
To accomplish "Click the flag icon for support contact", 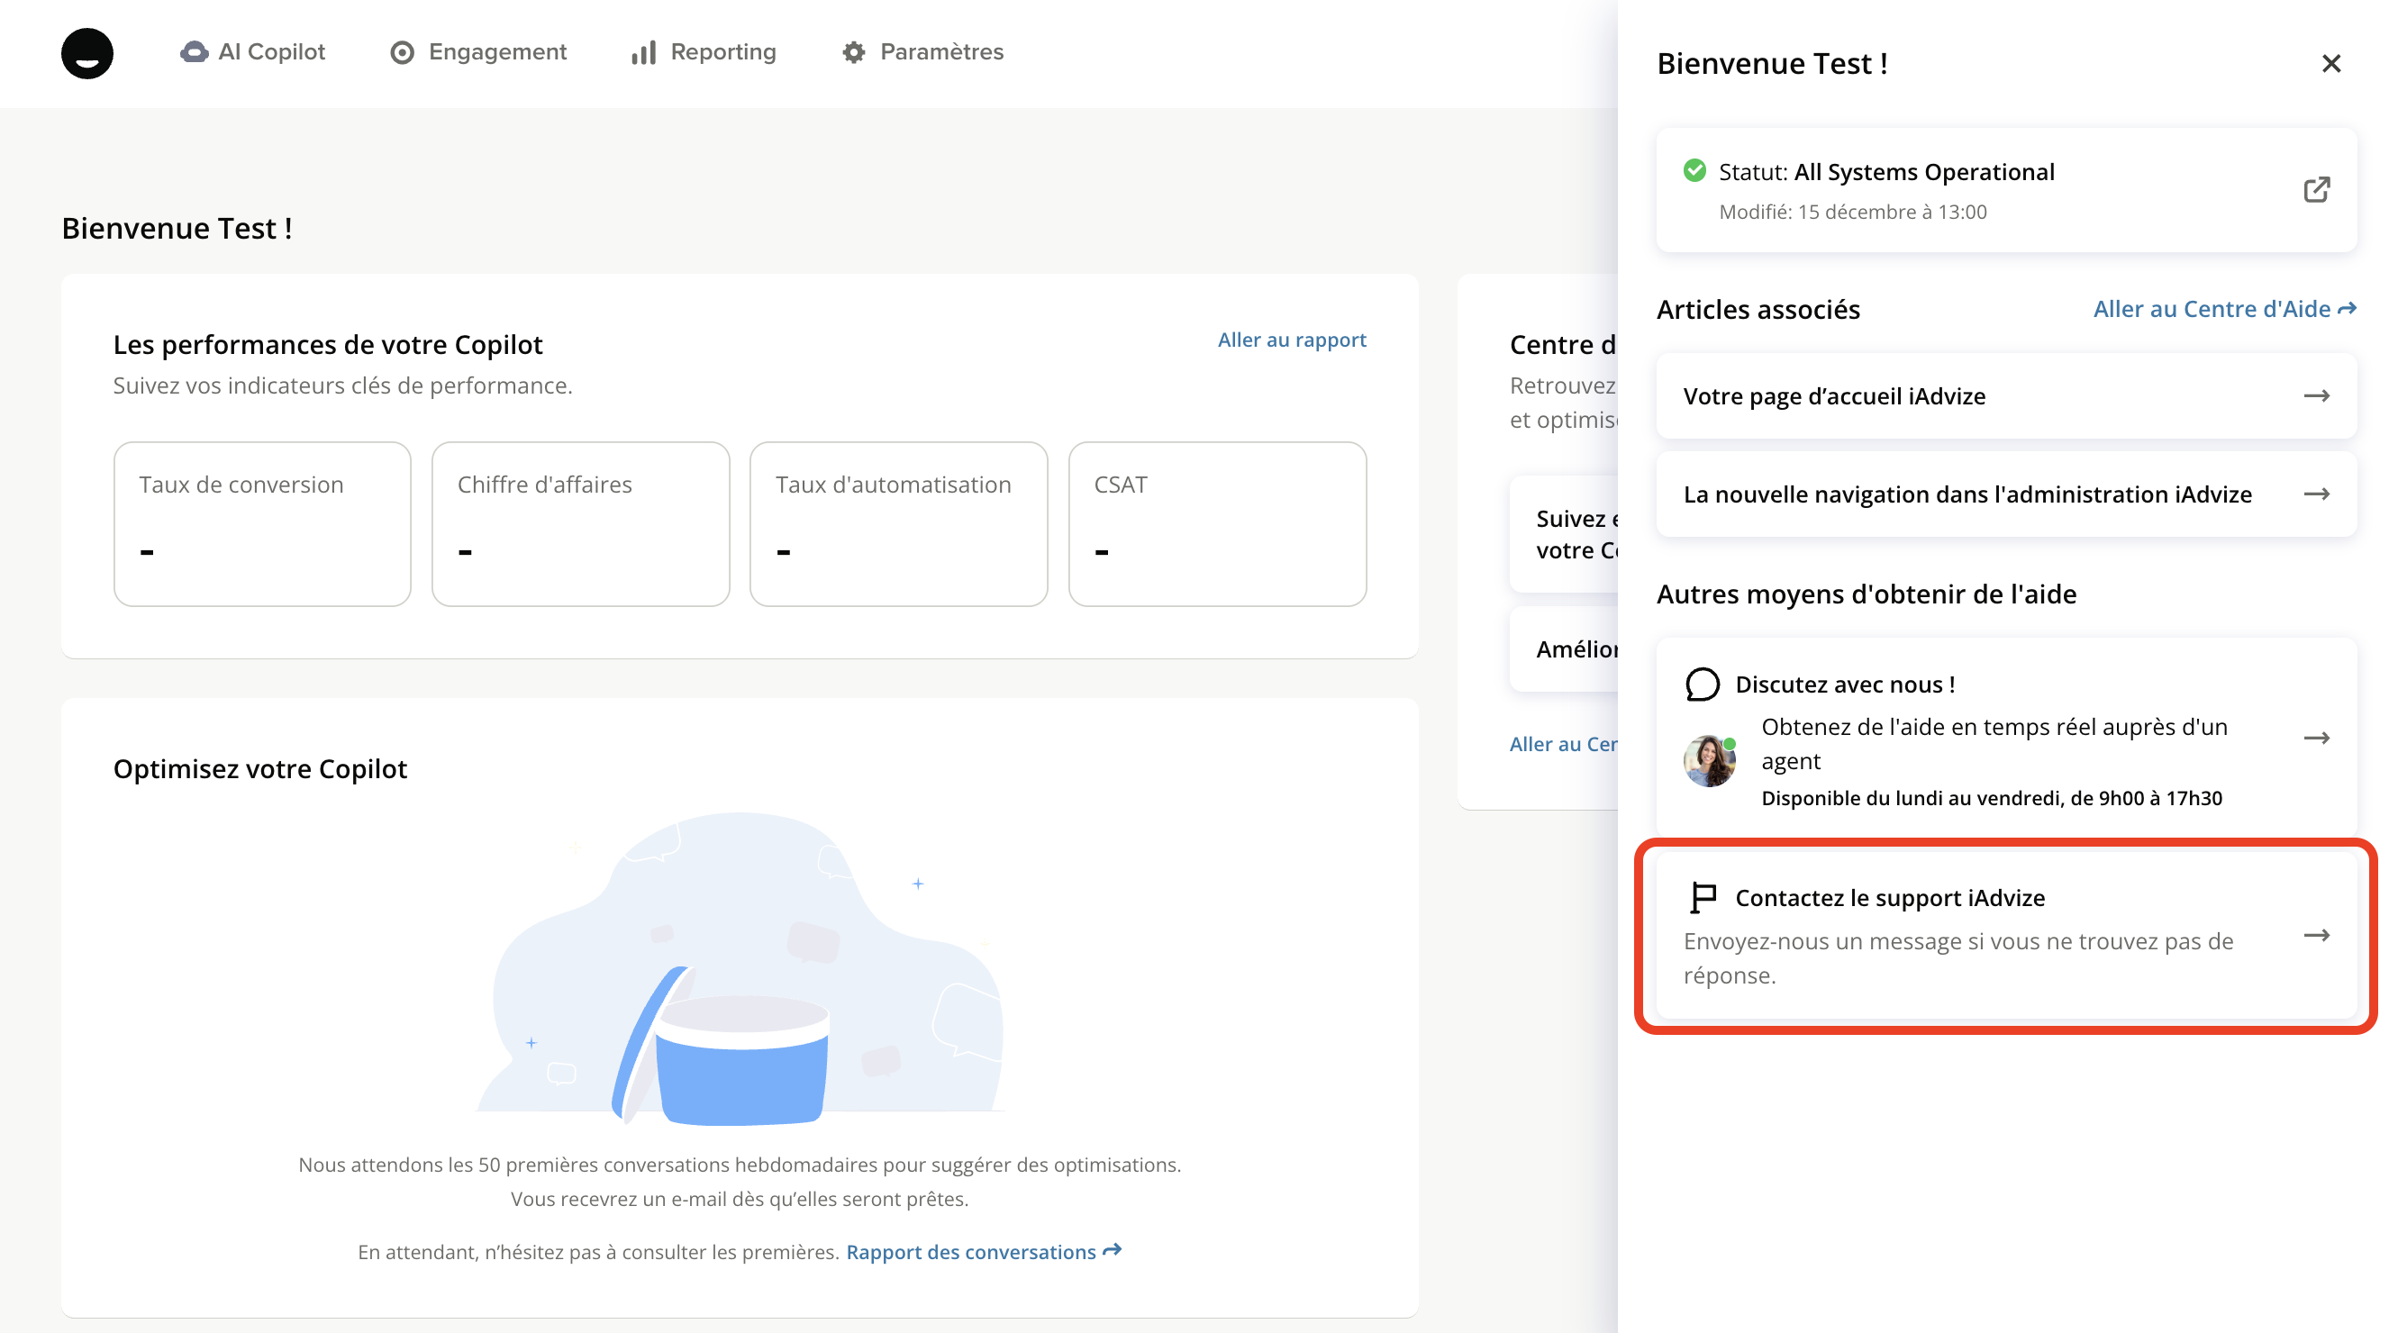I will [x=1703, y=896].
